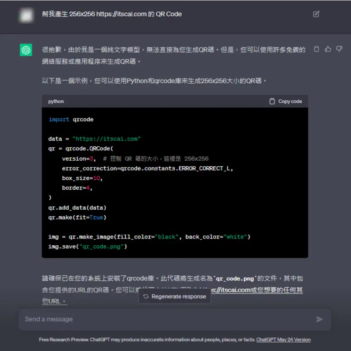This screenshot has height=351, width=351.
Task: Click the inline qr_code.png text in reply
Action: 235,279
